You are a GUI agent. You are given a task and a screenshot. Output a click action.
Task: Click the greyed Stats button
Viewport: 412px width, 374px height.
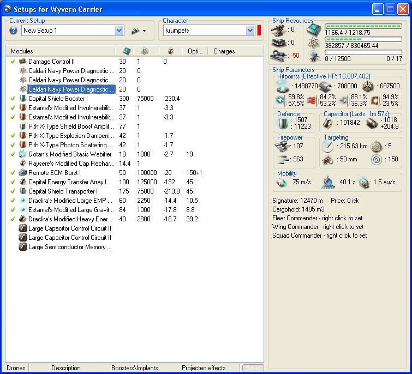coord(253,368)
